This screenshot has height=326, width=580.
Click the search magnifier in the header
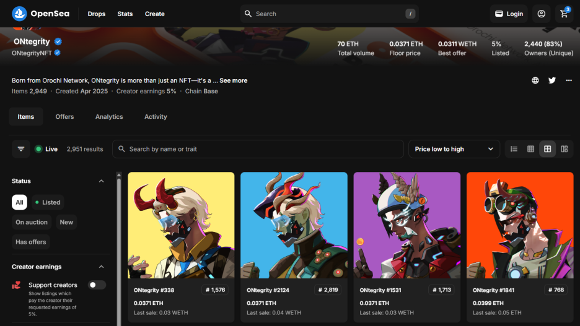pyautogui.click(x=248, y=14)
